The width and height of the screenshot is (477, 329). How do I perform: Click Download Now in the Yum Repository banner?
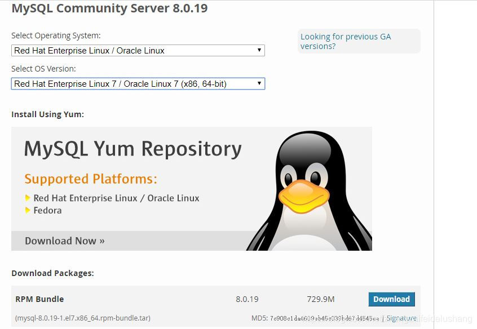click(65, 241)
